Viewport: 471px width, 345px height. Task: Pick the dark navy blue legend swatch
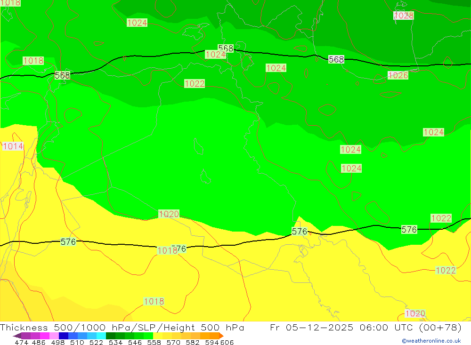coord(64,336)
